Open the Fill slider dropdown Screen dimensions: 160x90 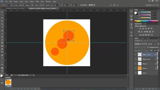[x=158, y=50]
